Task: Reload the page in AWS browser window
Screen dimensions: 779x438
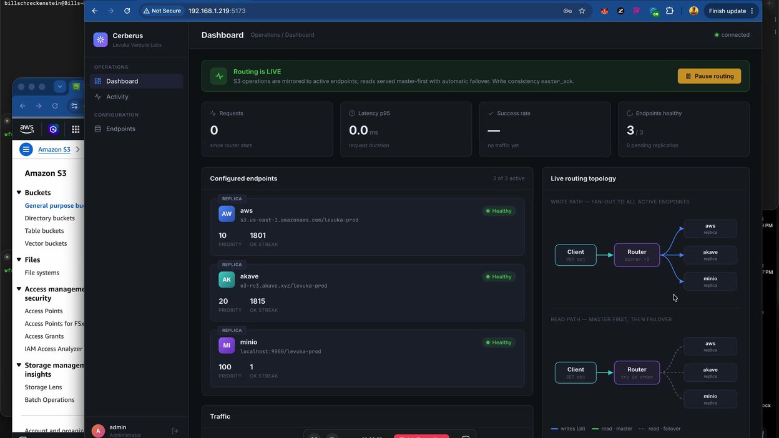Action: (55, 106)
